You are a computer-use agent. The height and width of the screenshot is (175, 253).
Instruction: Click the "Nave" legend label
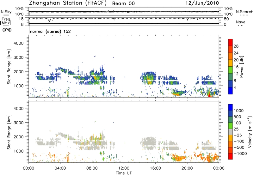[241, 22]
